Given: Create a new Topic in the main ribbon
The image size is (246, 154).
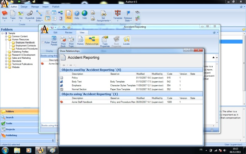Looking at the screenshot, I should click(x=13, y=16).
